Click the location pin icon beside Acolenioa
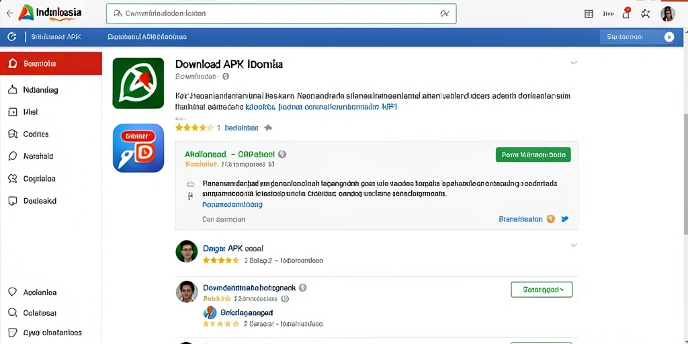 click(13, 292)
